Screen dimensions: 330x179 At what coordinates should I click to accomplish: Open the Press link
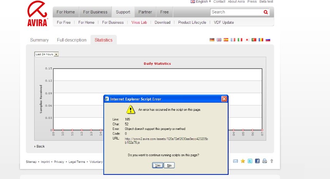[252, 2]
